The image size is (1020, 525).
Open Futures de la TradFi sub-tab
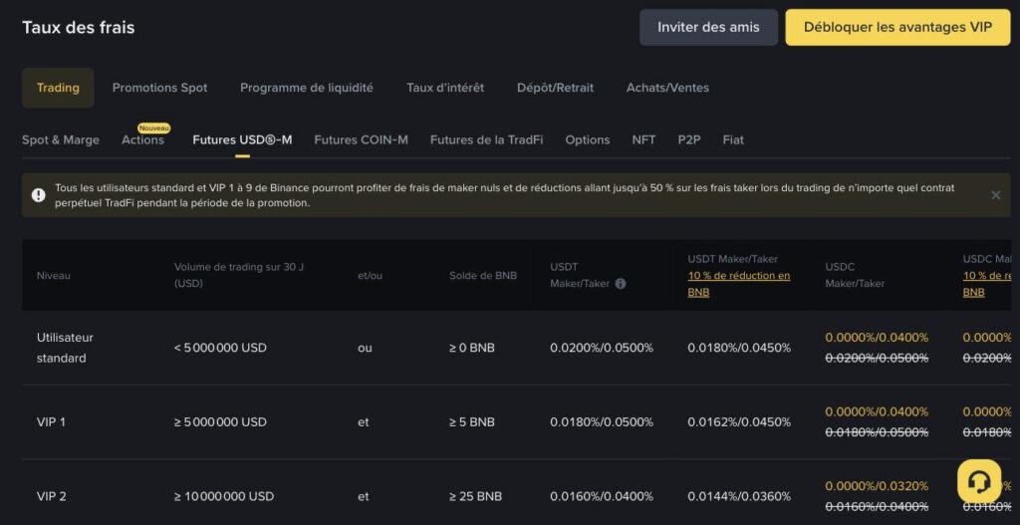pyautogui.click(x=486, y=139)
